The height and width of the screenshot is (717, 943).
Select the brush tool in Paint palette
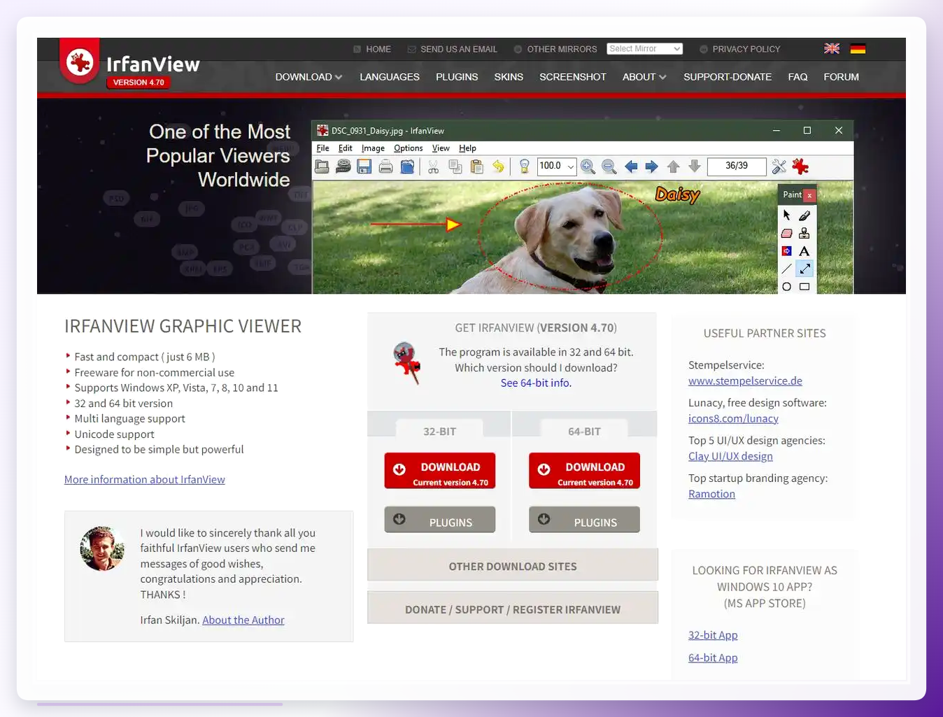(x=804, y=215)
